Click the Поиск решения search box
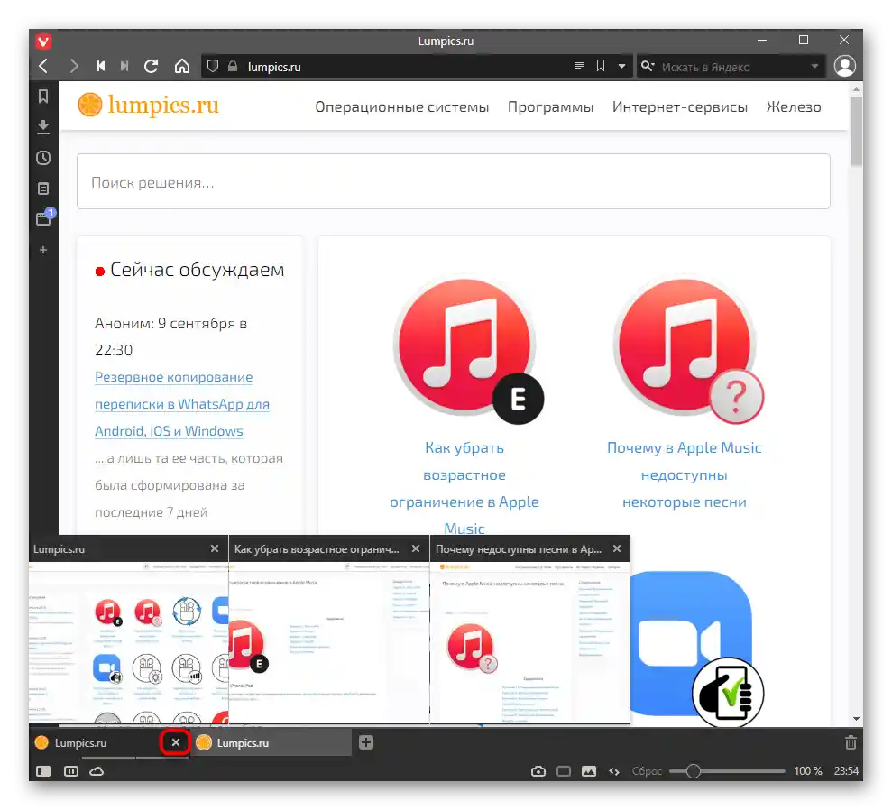Viewport: 892px width, 810px height. pos(454,181)
